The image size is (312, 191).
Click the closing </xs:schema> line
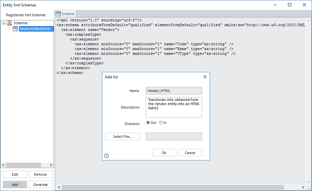(70, 73)
